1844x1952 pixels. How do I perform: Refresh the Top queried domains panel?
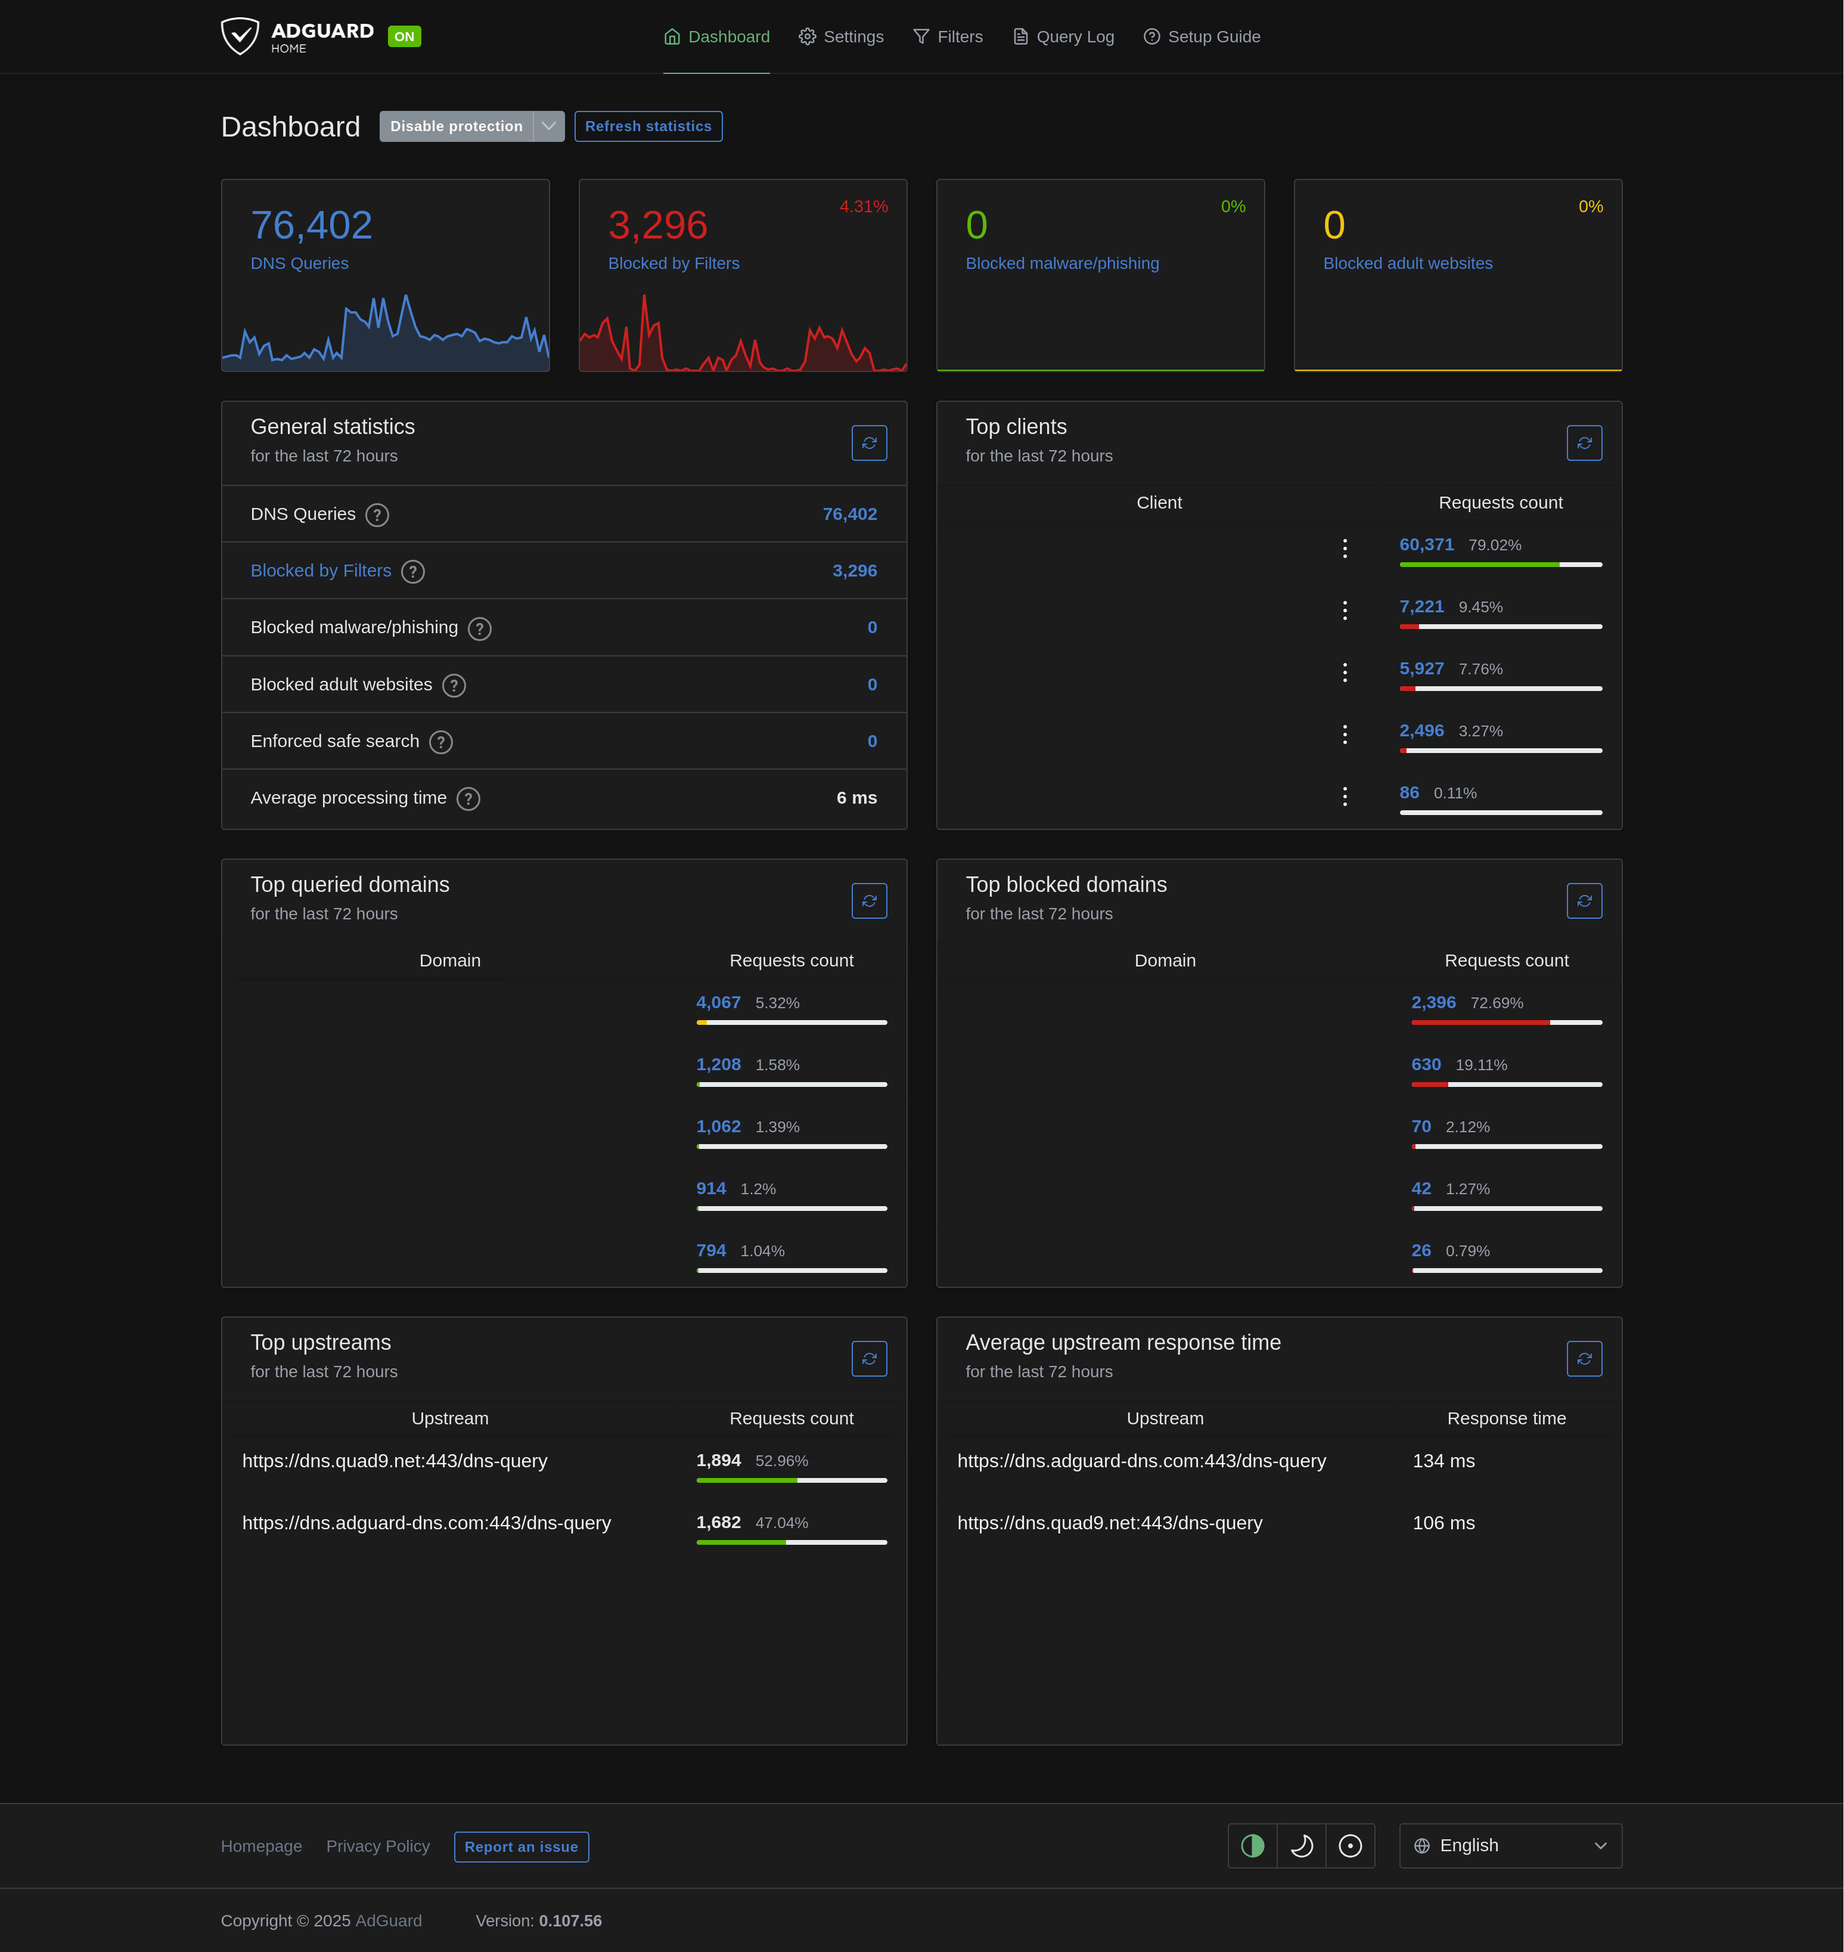[869, 901]
